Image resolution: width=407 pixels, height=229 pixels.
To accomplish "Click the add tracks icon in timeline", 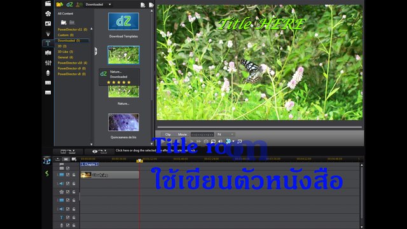I will (74, 159).
